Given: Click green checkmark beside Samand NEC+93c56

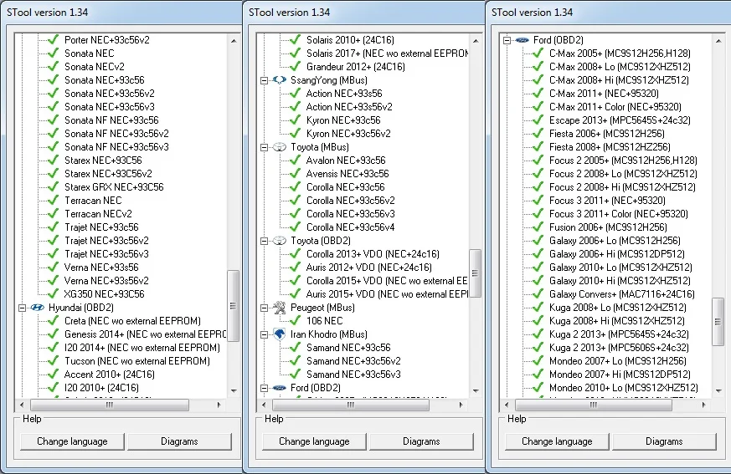Looking at the screenshot, I should click(295, 348).
